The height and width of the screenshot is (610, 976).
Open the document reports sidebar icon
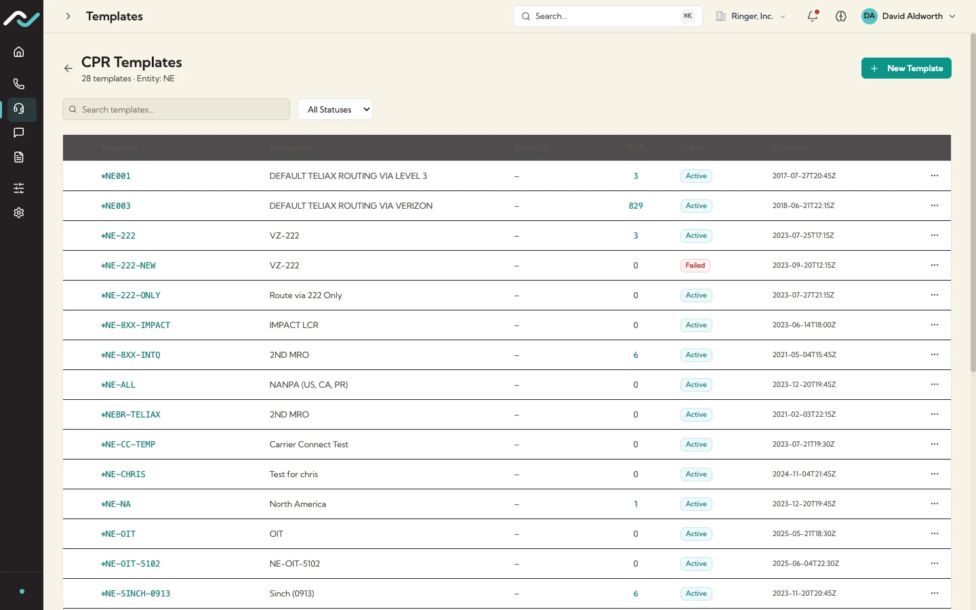tap(19, 157)
